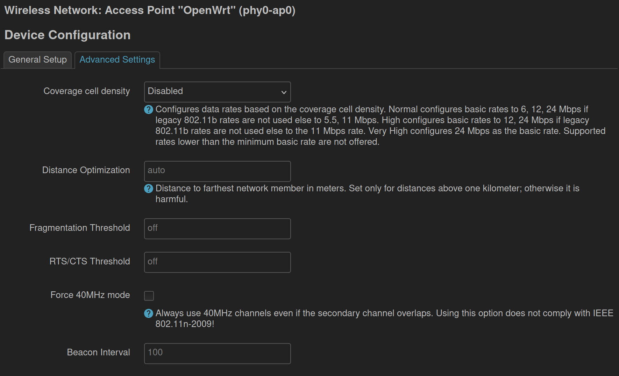619x376 pixels.
Task: Click the Wireless Network Access Point title
Action: 150,10
